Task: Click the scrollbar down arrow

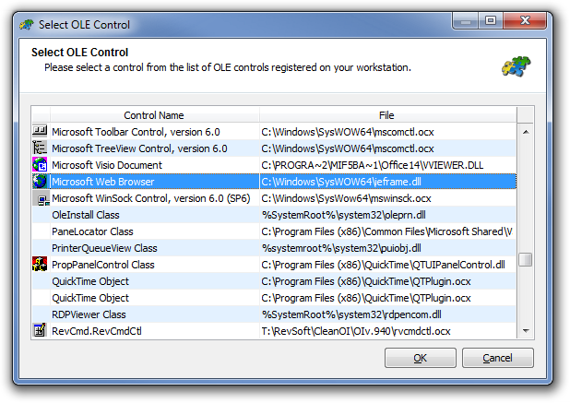Action: pyautogui.click(x=526, y=330)
